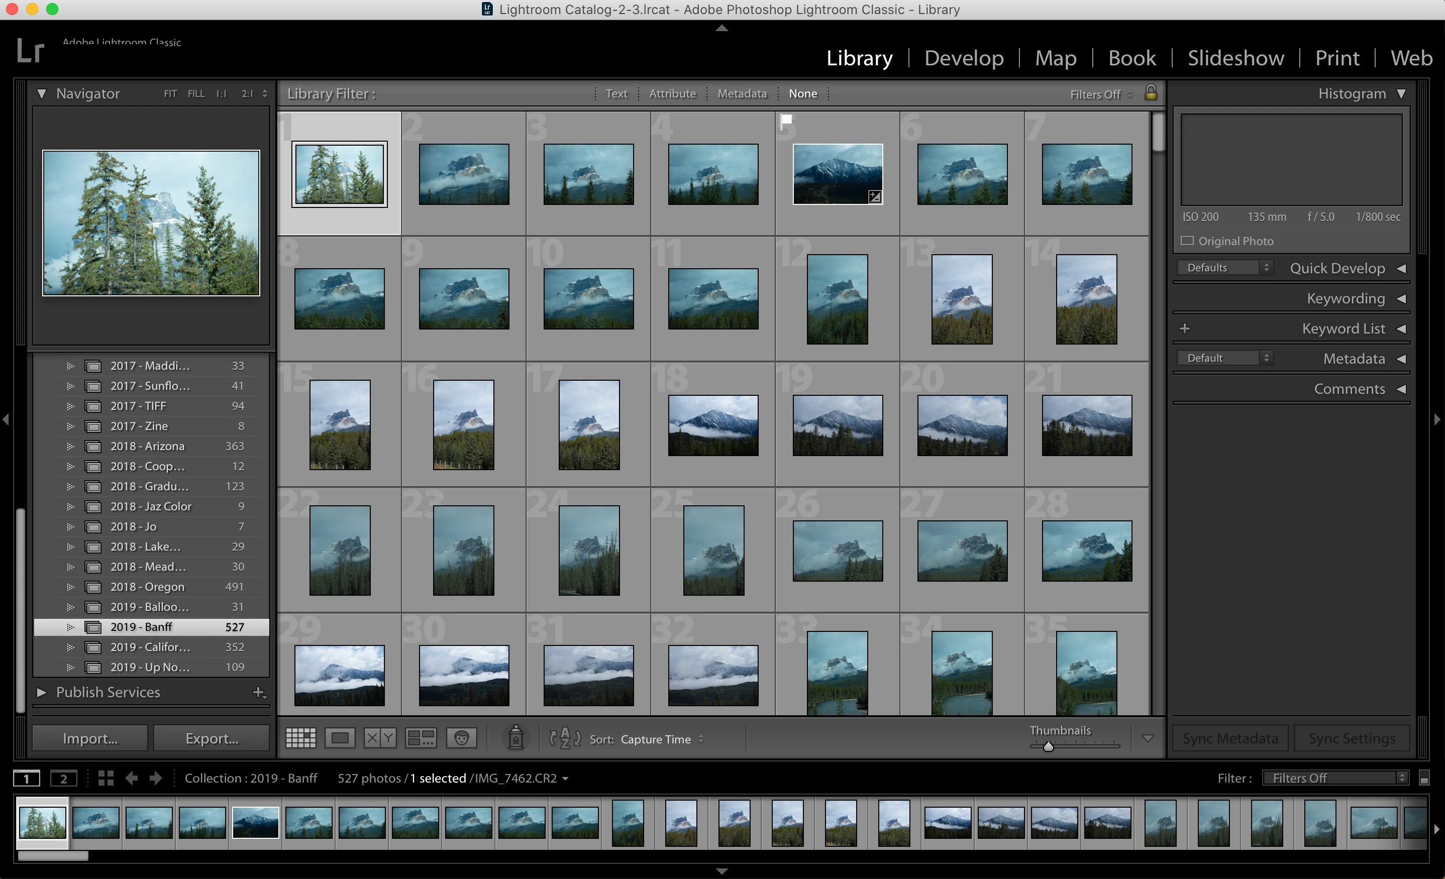The height and width of the screenshot is (879, 1445).
Task: Select the Metadata library filter tab
Action: click(x=742, y=94)
